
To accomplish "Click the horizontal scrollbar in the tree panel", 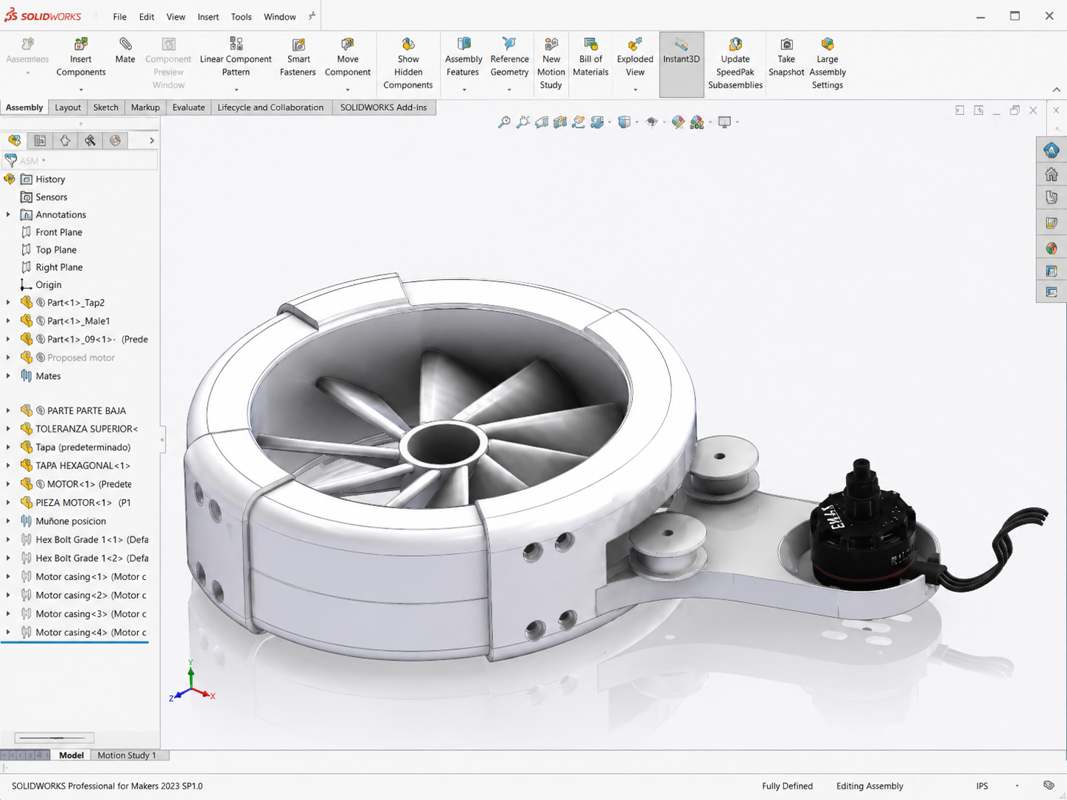I will pos(54,737).
